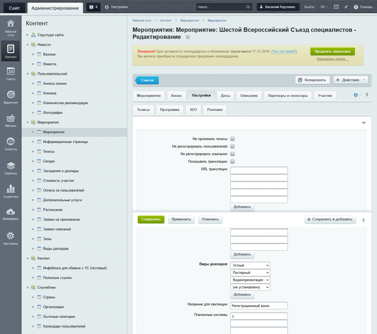Screen dimensions: 377x334
Task: Switch to the Анонс tab
Action: [x=176, y=95]
